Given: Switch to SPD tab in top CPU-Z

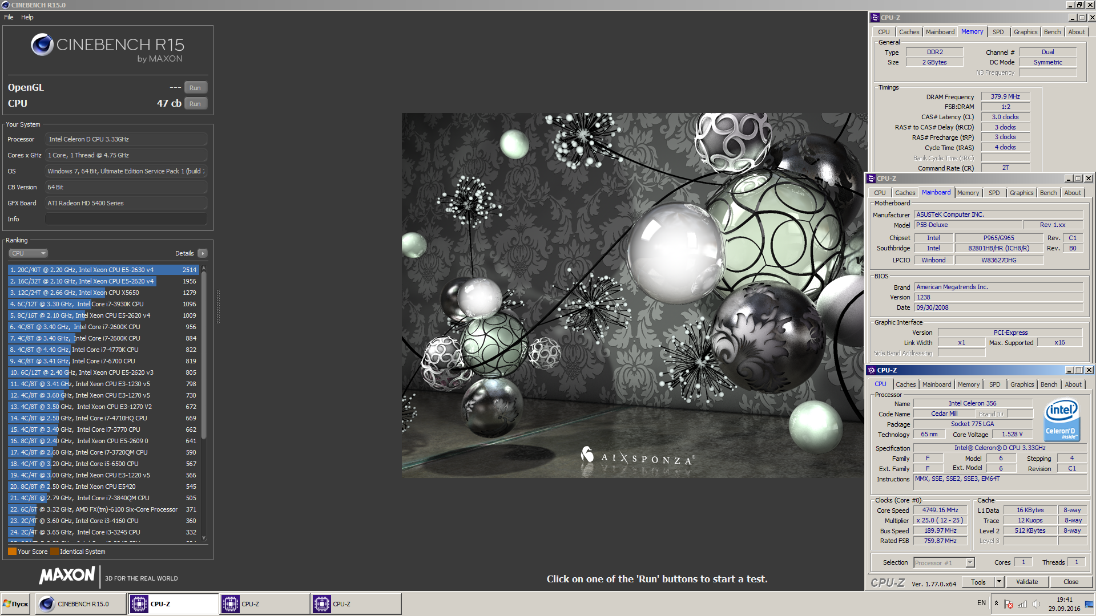Looking at the screenshot, I should [998, 32].
